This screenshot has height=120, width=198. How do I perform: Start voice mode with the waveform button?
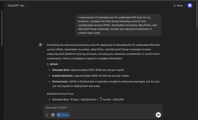pos(158,115)
